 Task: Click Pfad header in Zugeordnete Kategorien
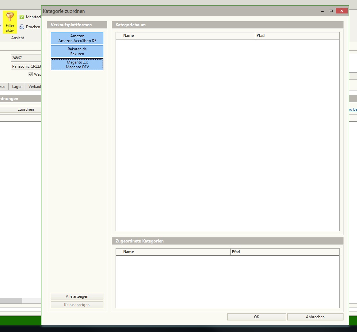pos(284,252)
